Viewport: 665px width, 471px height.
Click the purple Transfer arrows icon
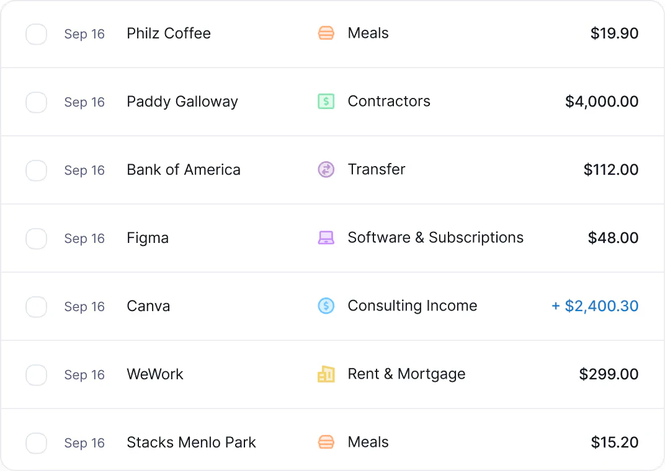(326, 170)
